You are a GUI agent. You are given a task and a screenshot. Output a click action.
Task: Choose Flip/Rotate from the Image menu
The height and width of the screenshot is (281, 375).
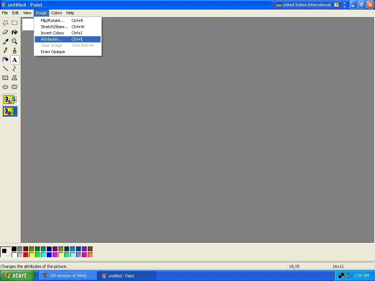68,20
